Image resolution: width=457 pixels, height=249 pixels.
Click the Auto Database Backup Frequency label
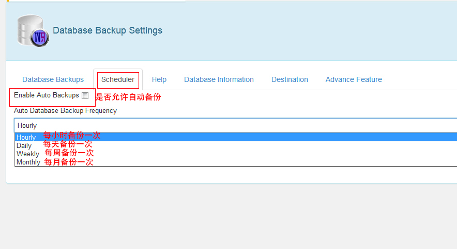pos(65,111)
